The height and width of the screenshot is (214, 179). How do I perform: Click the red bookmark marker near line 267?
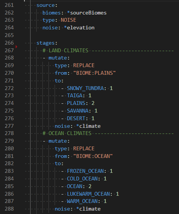coord(16,47)
